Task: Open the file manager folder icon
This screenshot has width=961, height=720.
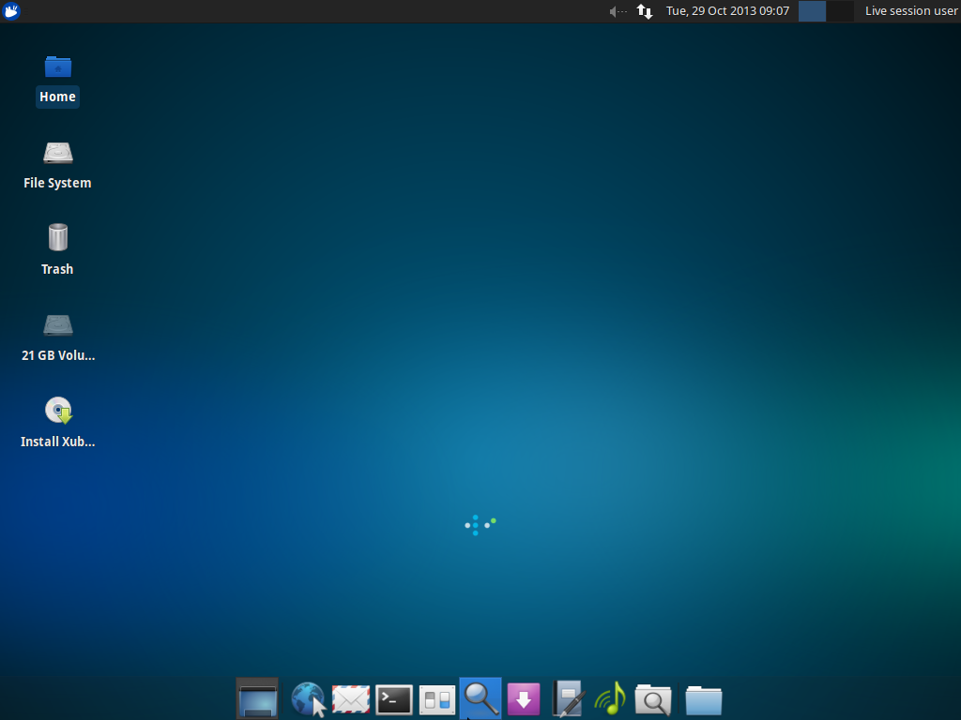Action: [703, 698]
